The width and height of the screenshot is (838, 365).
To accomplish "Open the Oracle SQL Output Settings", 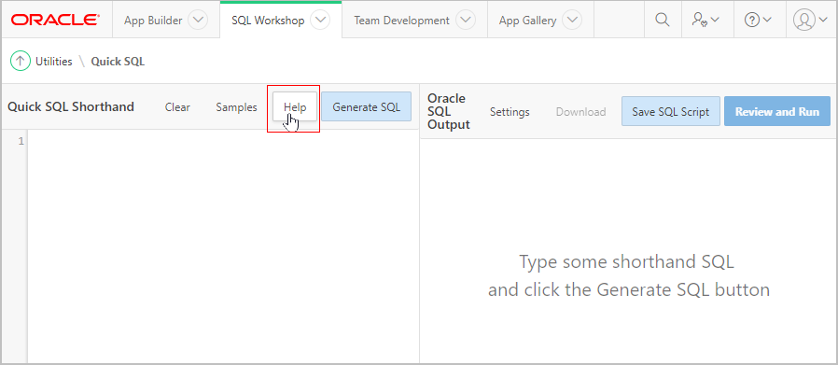I will point(510,112).
